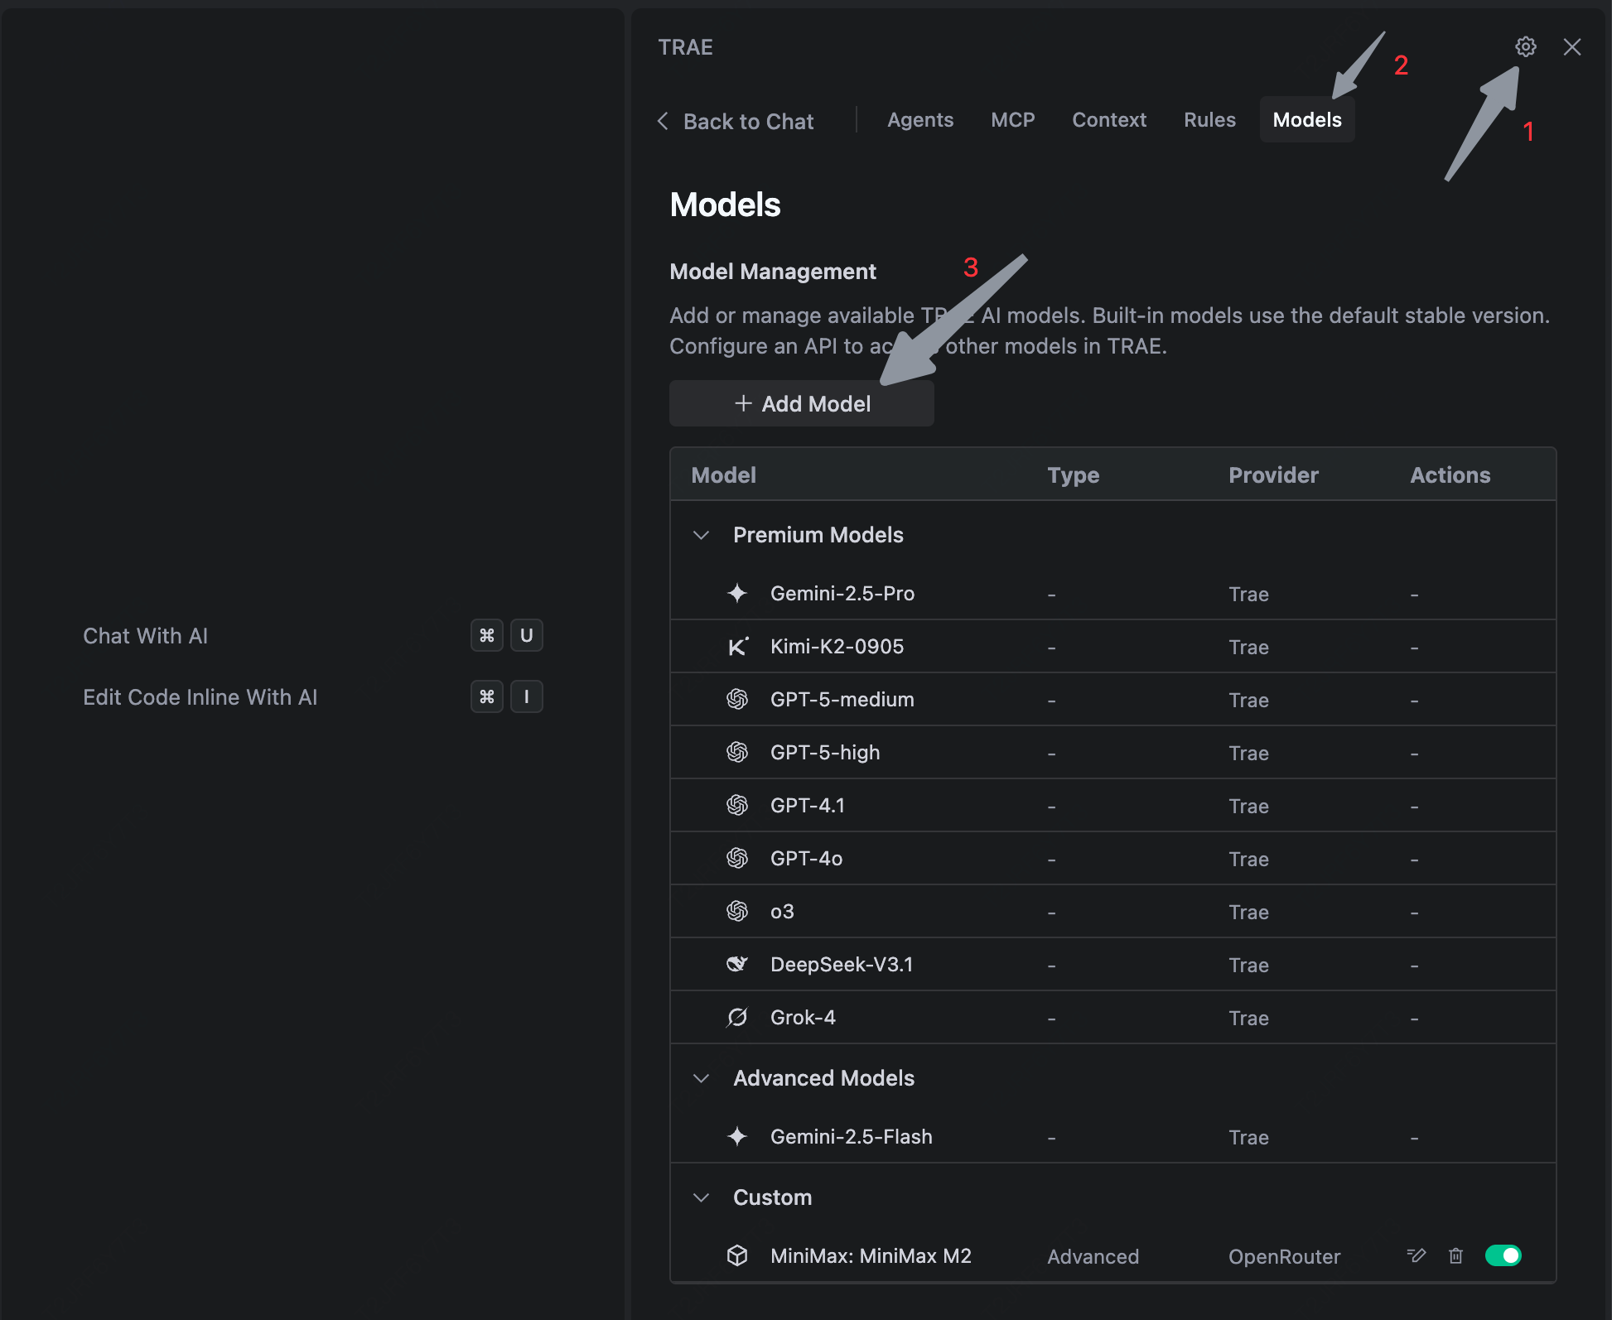Click the Add Model button
Viewport: 1612px width, 1320px height.
pyautogui.click(x=802, y=403)
